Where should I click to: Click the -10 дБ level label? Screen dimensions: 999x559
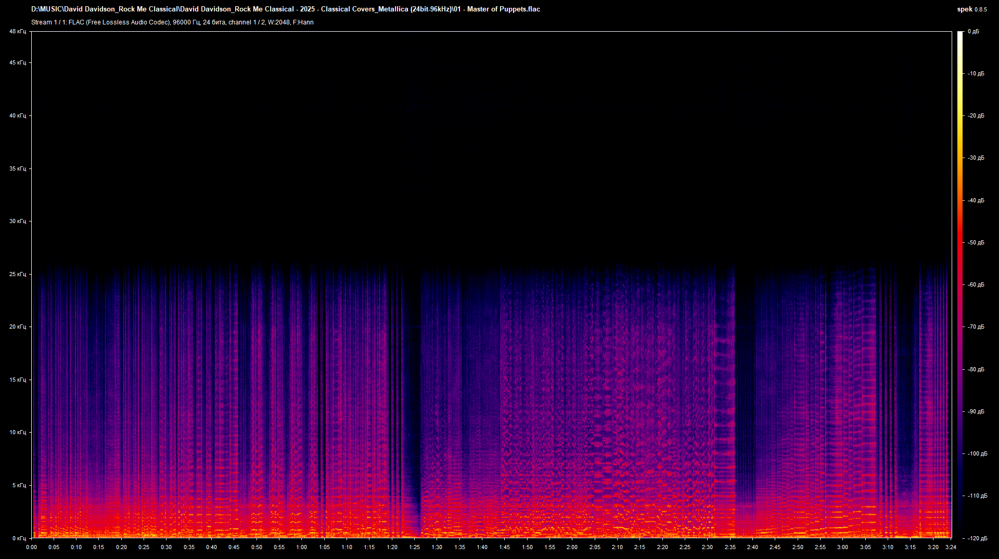tap(976, 74)
